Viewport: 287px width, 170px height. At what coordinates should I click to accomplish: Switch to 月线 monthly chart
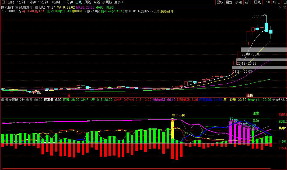click(97, 2)
